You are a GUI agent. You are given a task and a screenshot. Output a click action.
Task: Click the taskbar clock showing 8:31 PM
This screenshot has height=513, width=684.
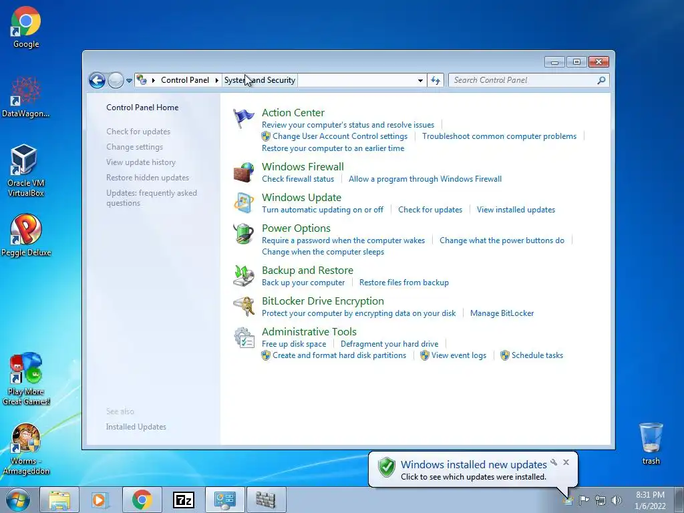click(650, 500)
